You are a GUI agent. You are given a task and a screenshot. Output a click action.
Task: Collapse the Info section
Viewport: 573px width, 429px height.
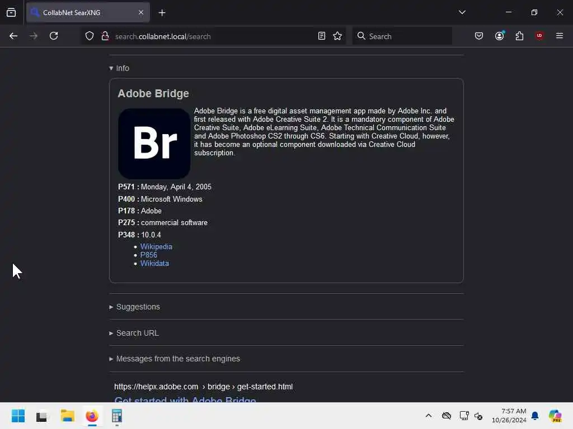tap(119, 68)
